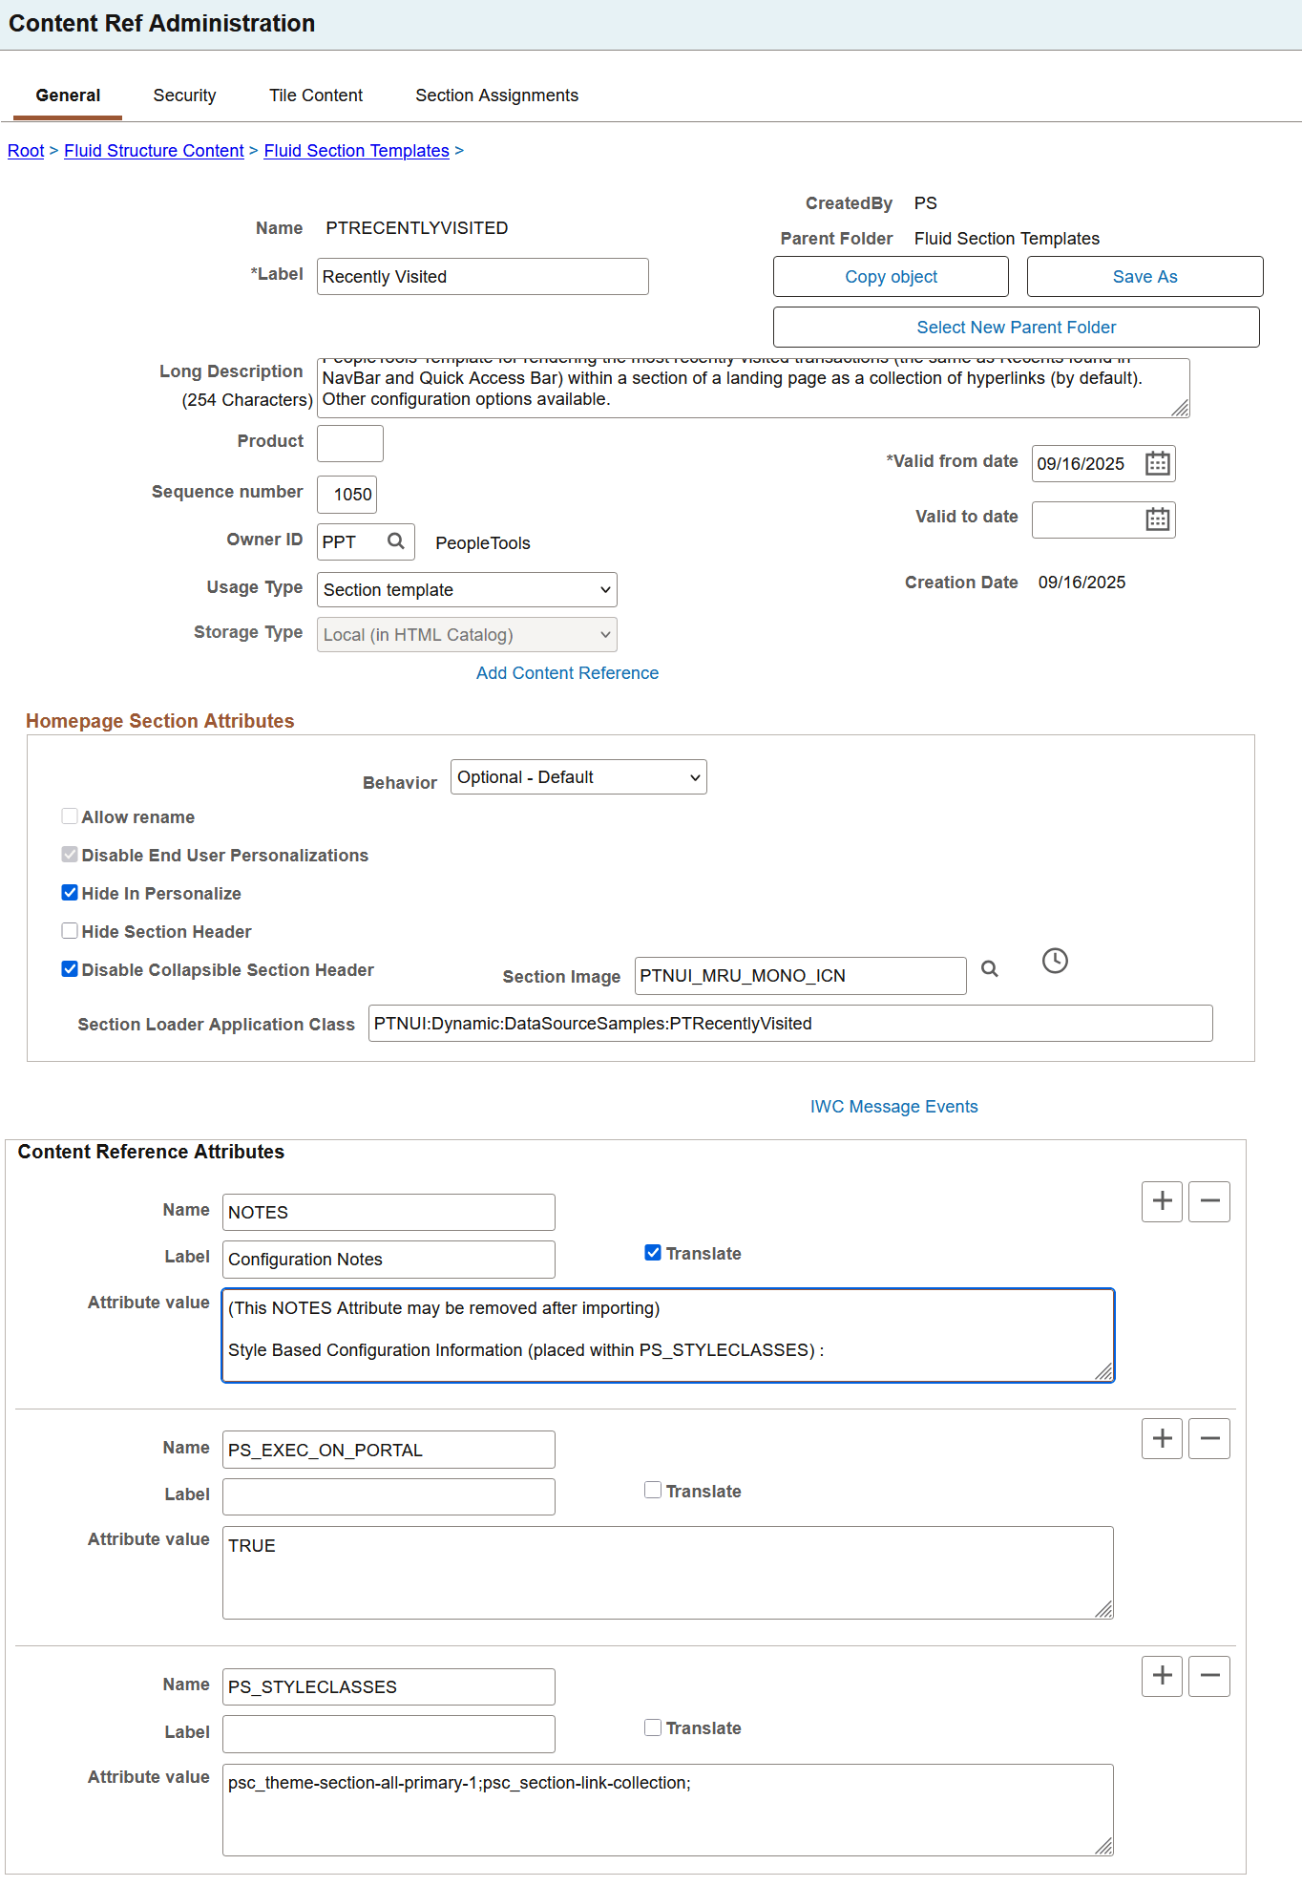Add a row after the NOTES attribute

point(1162,1201)
